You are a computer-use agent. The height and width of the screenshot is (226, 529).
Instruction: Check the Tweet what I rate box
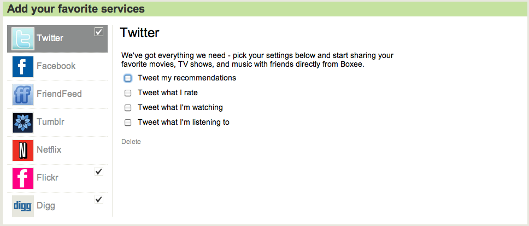click(128, 93)
